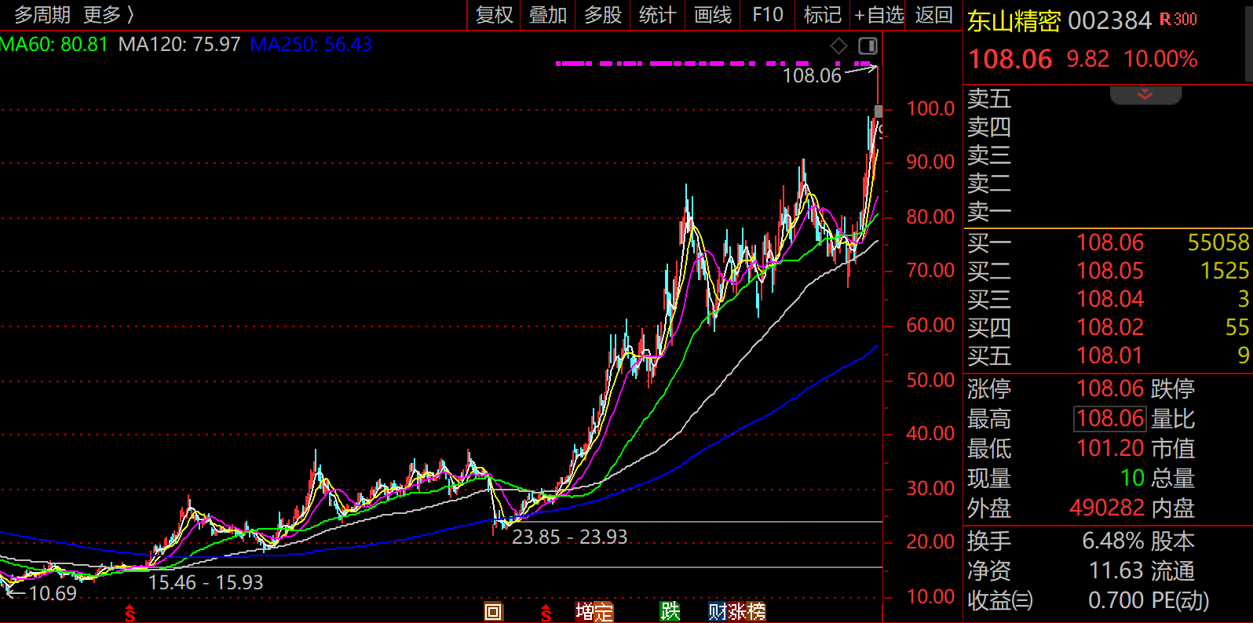Expand the order book double-chevron handle
1253x623 pixels.
click(1145, 95)
